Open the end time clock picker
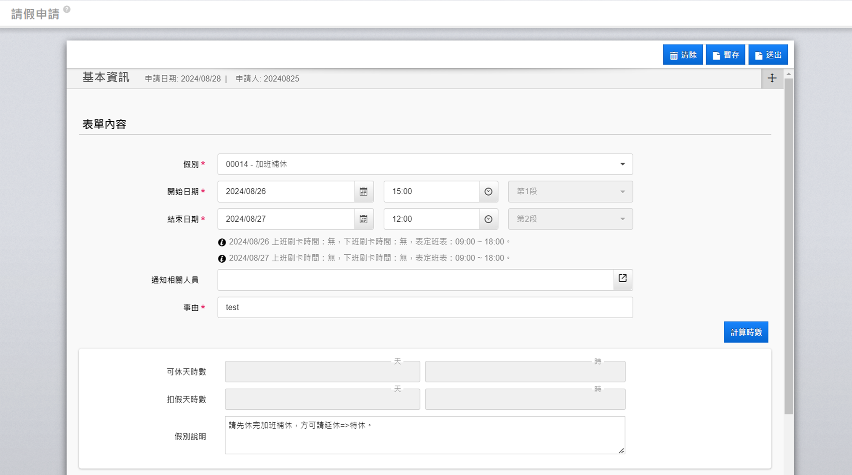852x475 pixels. pos(488,219)
